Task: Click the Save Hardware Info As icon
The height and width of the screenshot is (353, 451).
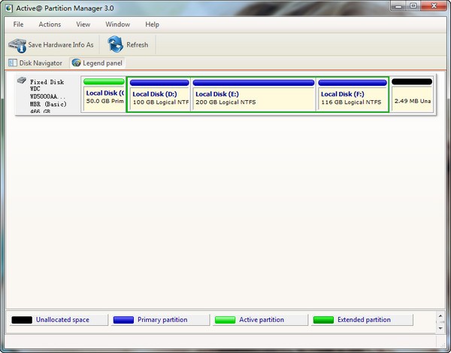Action: click(17, 44)
